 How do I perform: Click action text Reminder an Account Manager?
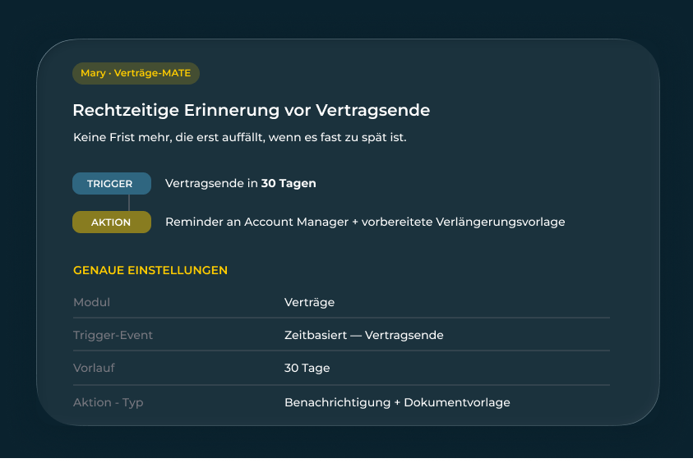pos(365,222)
